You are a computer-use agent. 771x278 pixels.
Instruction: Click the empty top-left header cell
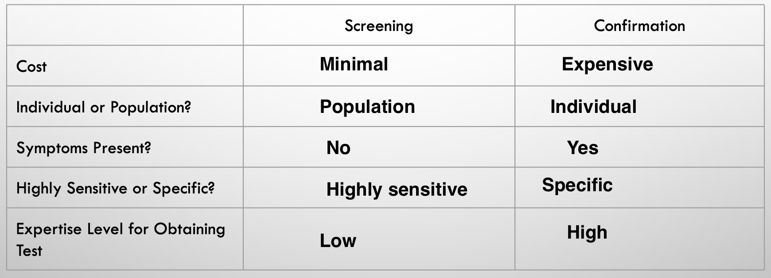tap(125, 25)
